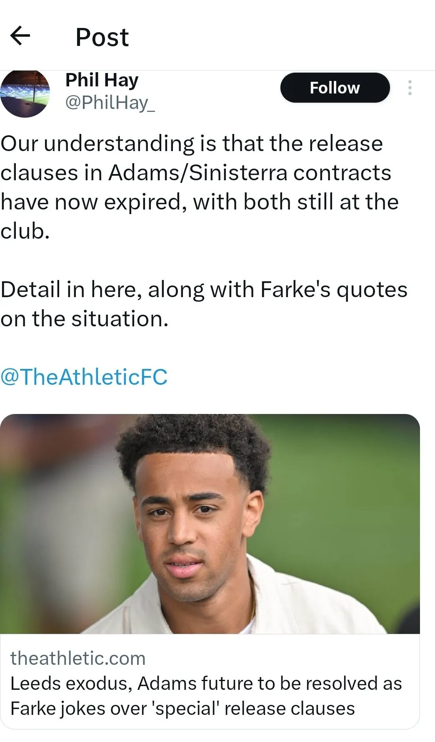Tap the 'on the situation.' text line

(x=85, y=319)
